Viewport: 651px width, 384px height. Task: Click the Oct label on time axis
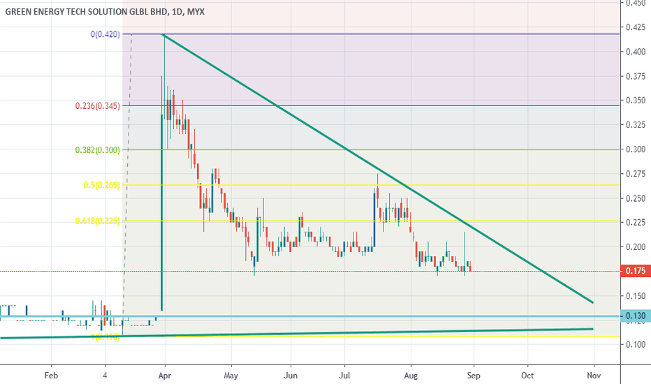coord(527,376)
